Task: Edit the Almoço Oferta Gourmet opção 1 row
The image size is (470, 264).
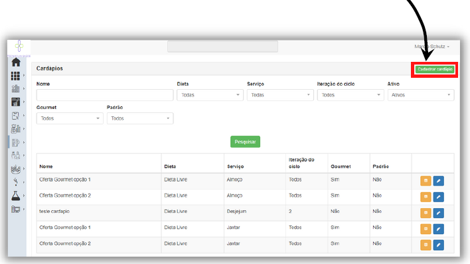Action: (x=439, y=181)
